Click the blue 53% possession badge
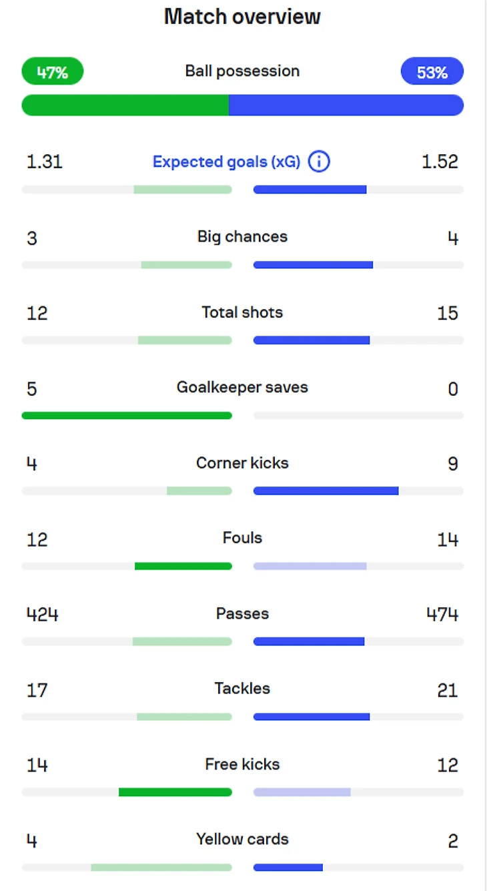This screenshot has width=487, height=891. (432, 72)
